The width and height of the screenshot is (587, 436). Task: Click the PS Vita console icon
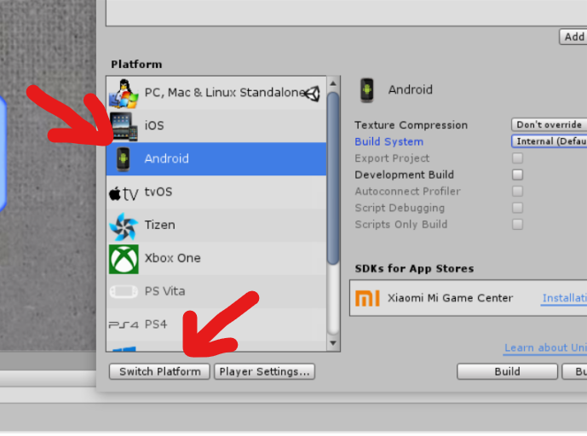[x=124, y=292]
